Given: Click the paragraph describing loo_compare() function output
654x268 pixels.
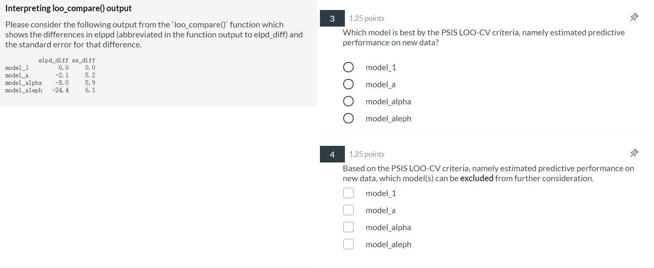Looking at the screenshot, I should 154,34.
